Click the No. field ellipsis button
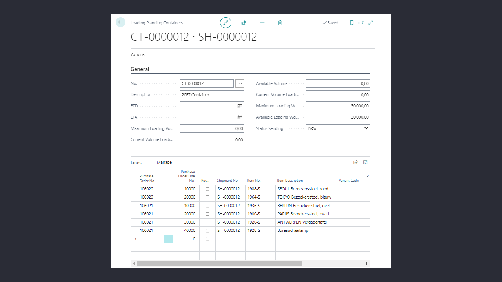 tap(240, 83)
